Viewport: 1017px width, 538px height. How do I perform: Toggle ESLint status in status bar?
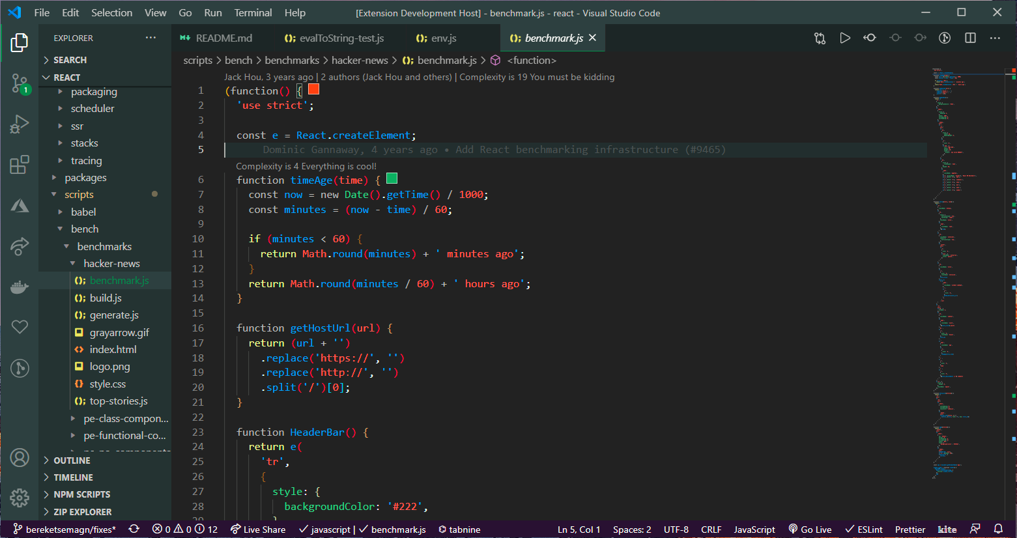(864, 530)
